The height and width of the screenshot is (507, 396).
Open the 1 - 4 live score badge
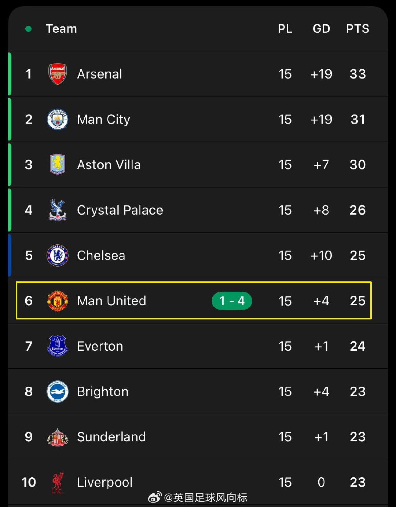click(x=232, y=301)
